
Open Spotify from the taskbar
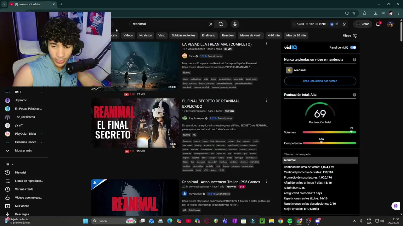[x=290, y=221]
